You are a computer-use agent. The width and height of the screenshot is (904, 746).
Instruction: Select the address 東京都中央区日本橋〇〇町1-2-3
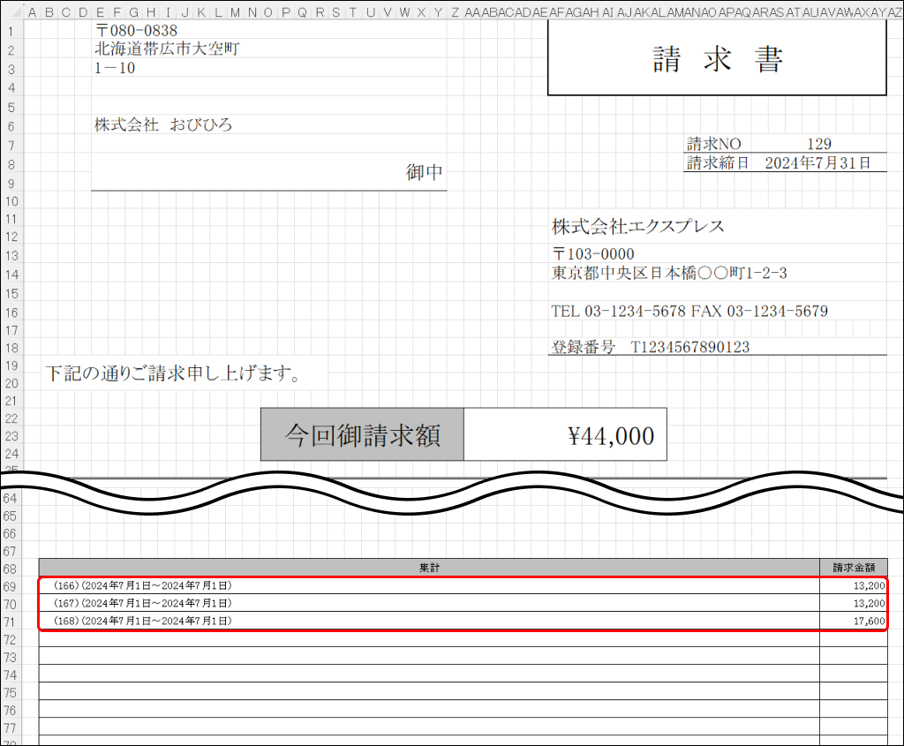(669, 273)
